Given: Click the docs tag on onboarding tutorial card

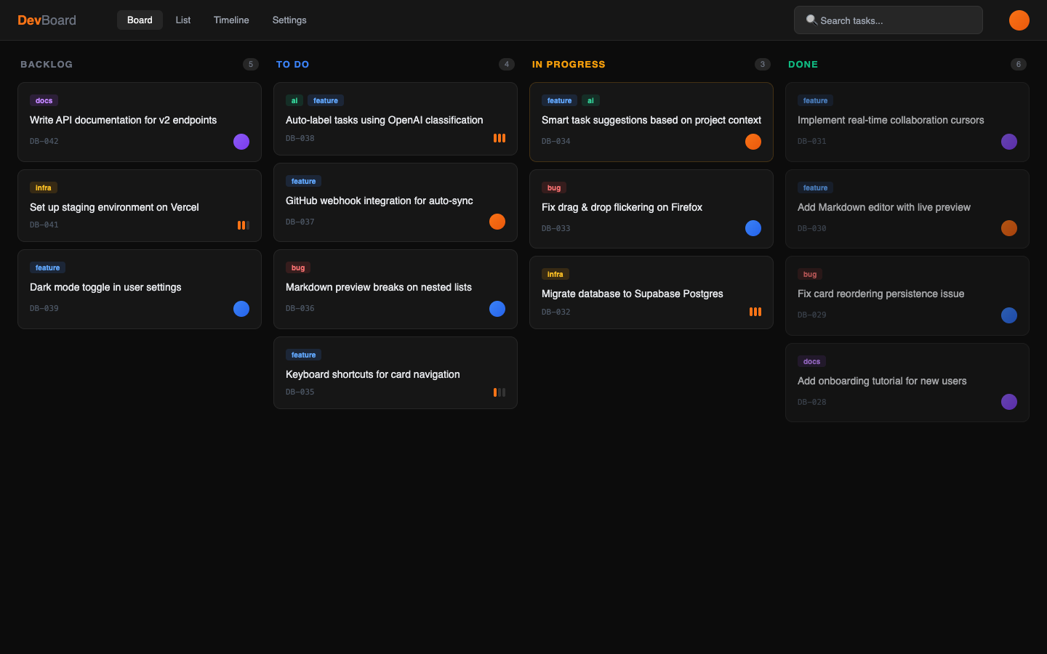Looking at the screenshot, I should pos(811,362).
